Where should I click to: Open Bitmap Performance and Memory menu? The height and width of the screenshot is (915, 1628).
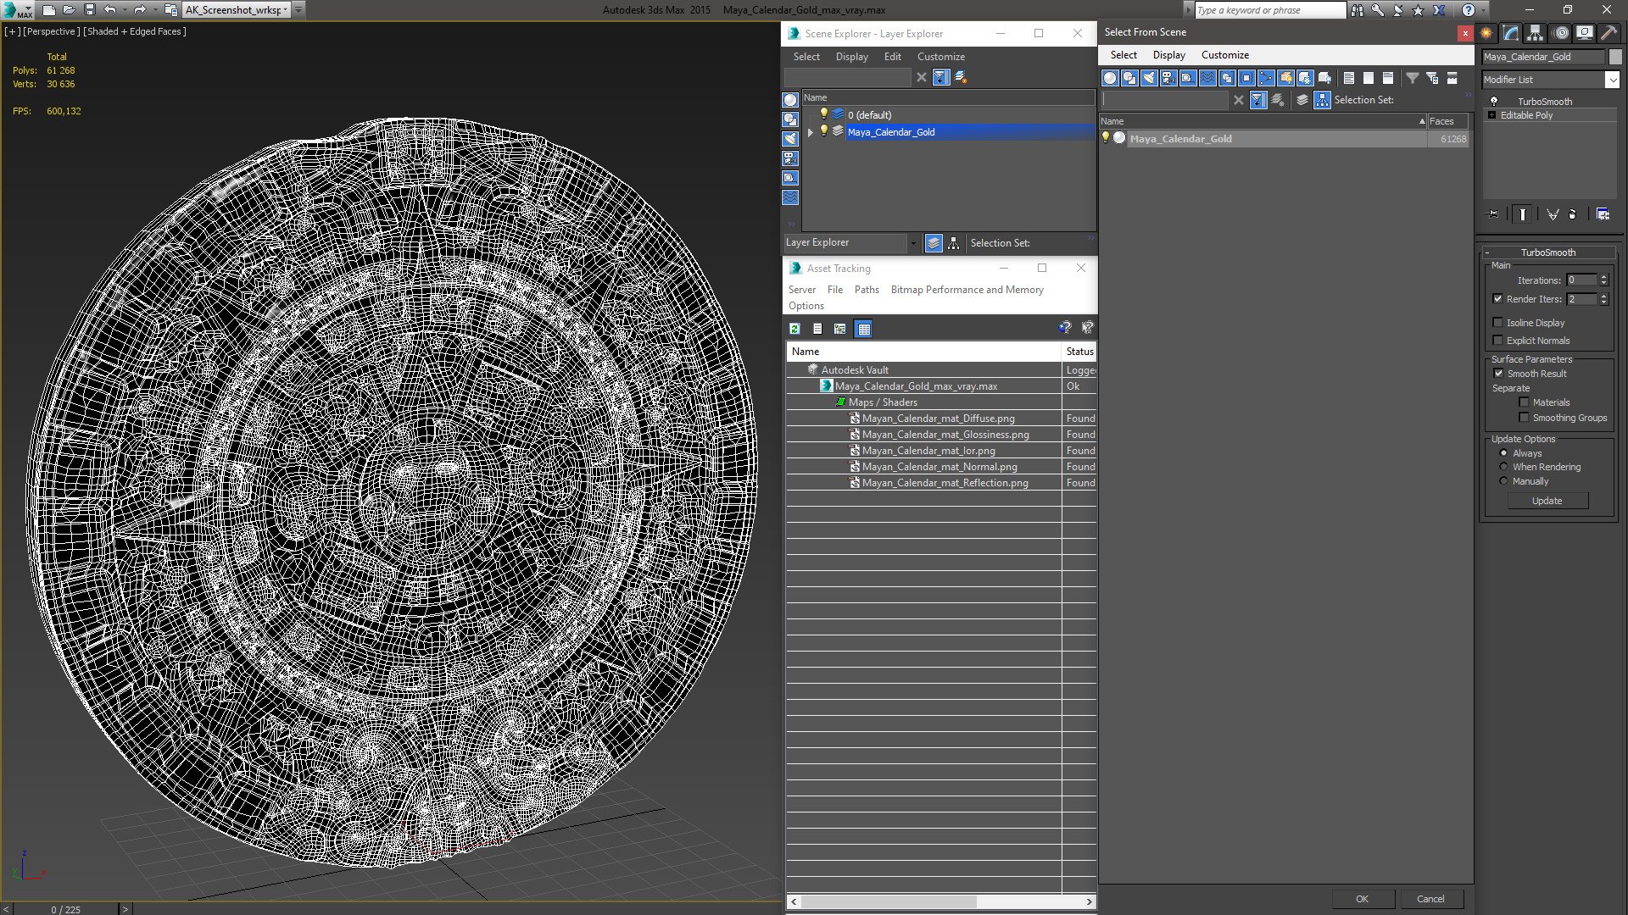coord(967,290)
